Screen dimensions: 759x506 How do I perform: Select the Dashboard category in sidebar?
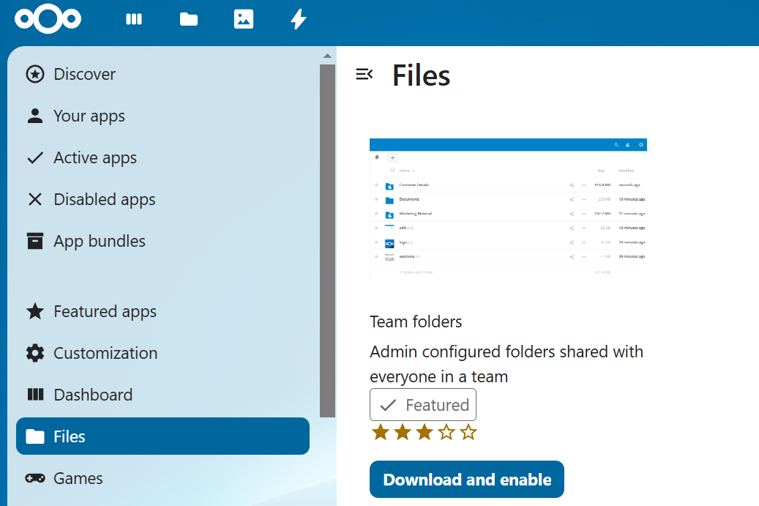[x=93, y=395]
